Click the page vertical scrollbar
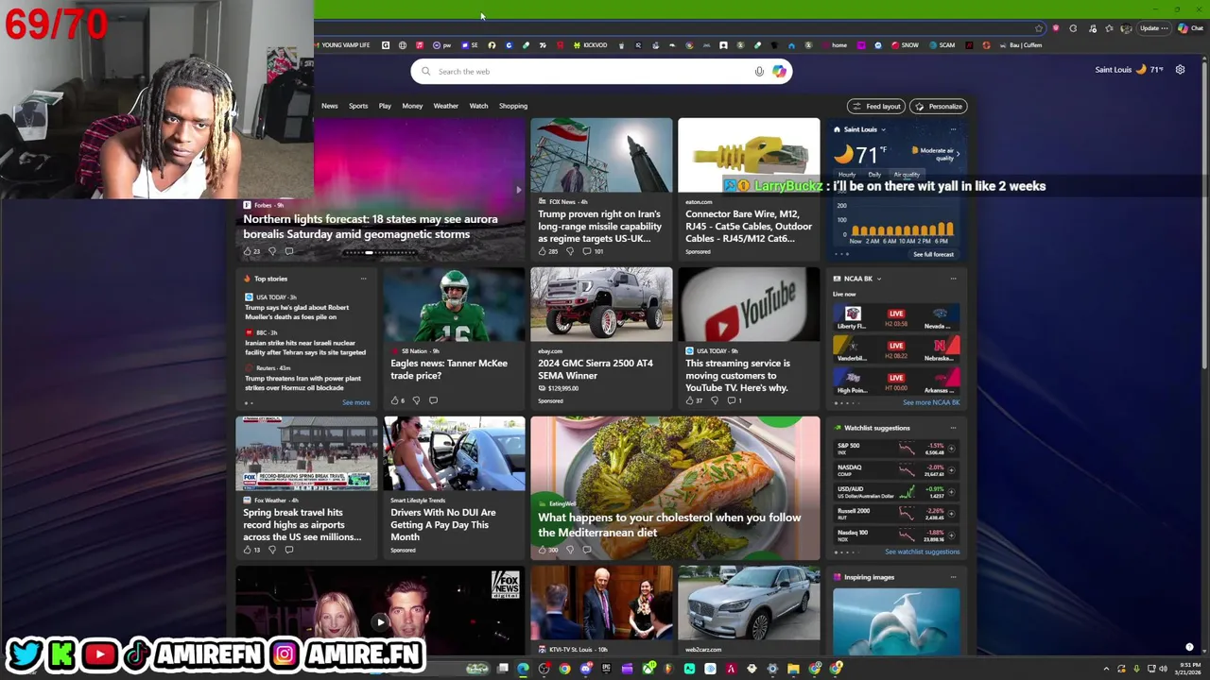This screenshot has height=680, width=1210. coord(1203,217)
